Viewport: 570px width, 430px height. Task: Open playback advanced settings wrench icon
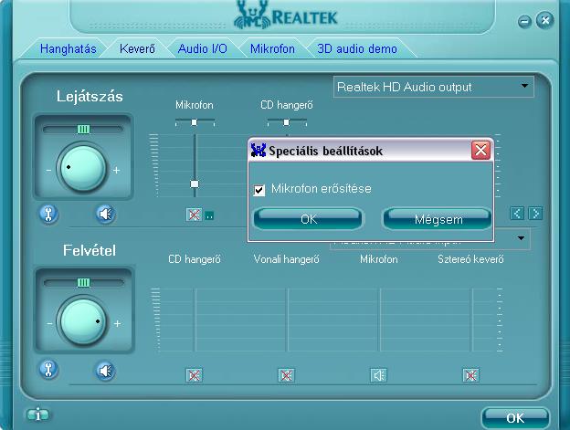pos(48,214)
